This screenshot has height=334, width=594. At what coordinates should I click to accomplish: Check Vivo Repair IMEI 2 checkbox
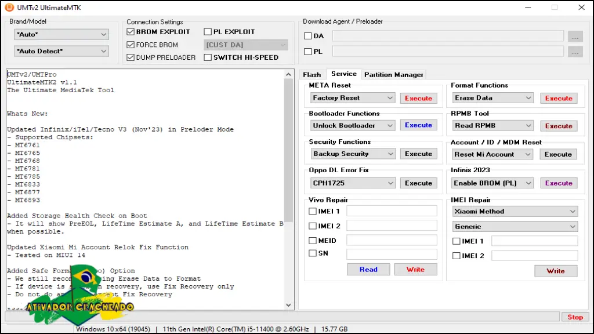pyautogui.click(x=313, y=226)
